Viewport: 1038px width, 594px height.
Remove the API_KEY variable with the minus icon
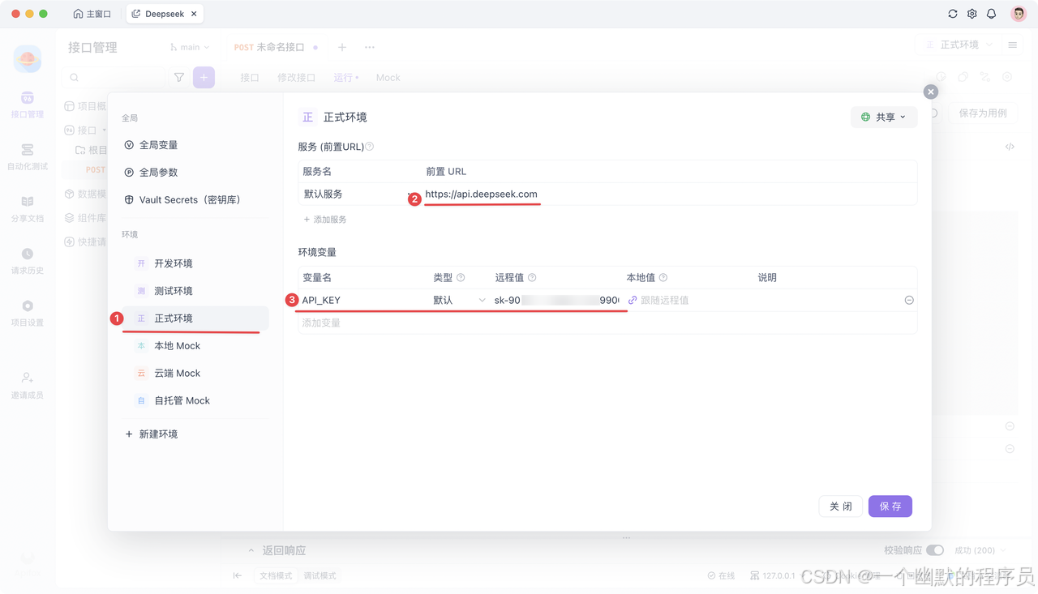click(909, 300)
